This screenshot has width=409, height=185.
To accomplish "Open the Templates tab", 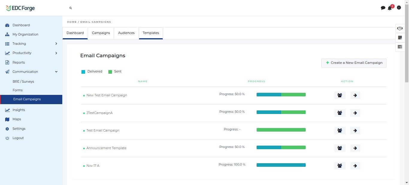I will coord(151,33).
